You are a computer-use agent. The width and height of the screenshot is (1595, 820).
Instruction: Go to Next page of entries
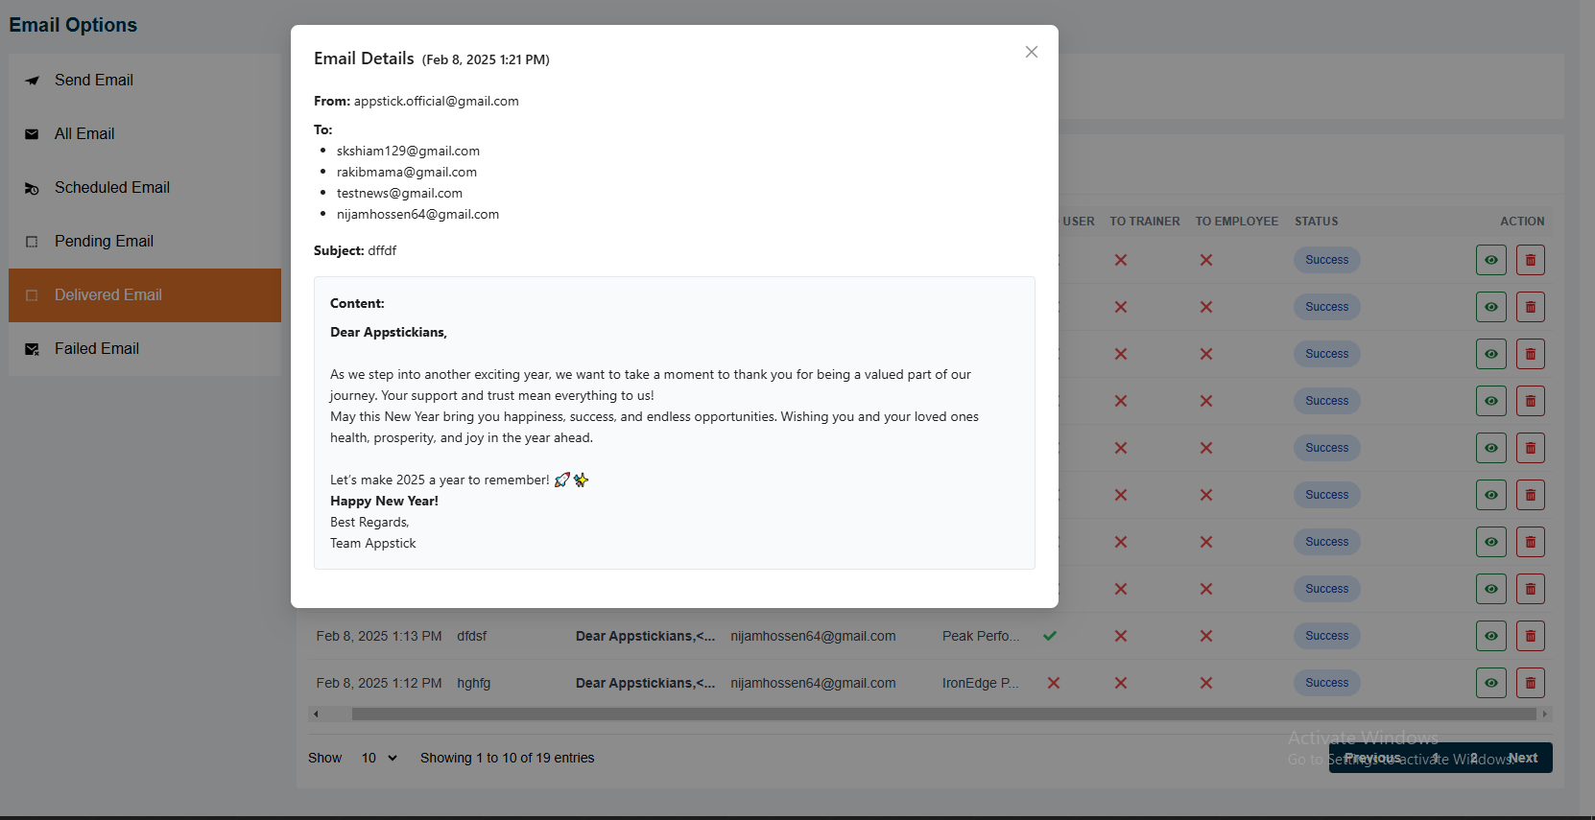pyautogui.click(x=1522, y=758)
